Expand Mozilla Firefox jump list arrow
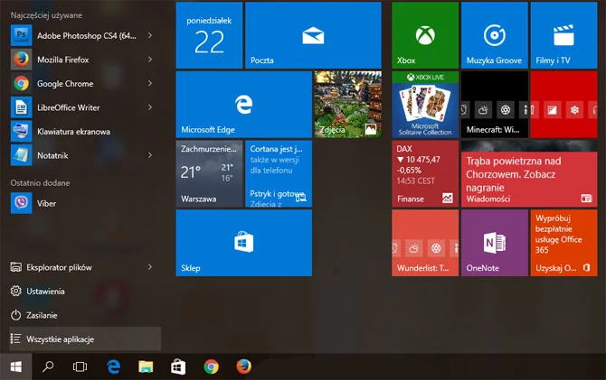 click(150, 60)
